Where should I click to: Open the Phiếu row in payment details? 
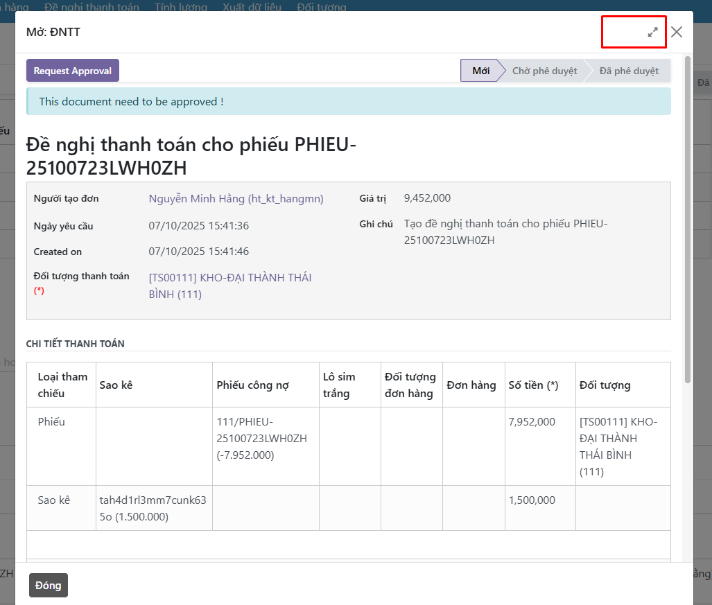pos(51,422)
